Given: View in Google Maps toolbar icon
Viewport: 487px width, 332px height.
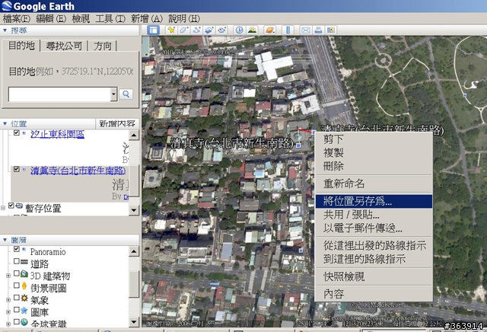Looking at the screenshot, I should 331,30.
